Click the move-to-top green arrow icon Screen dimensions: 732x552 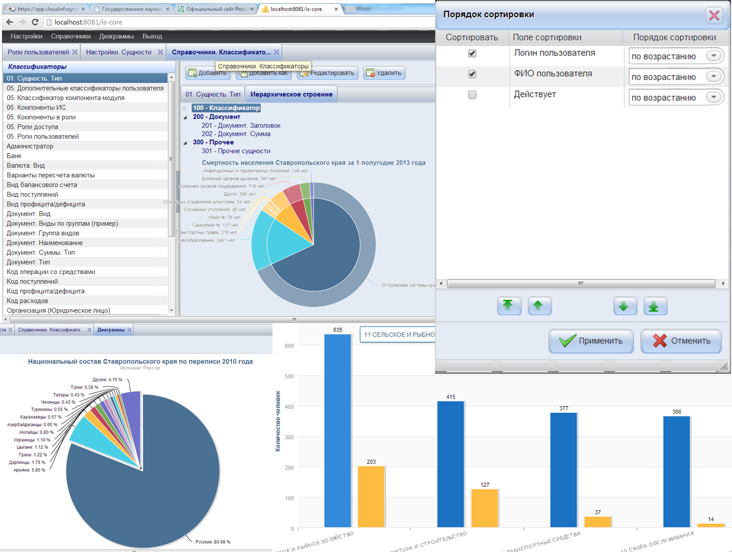pyautogui.click(x=509, y=306)
